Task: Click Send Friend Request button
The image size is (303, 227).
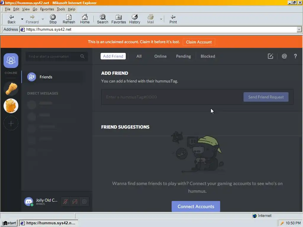Action: pyautogui.click(x=266, y=97)
